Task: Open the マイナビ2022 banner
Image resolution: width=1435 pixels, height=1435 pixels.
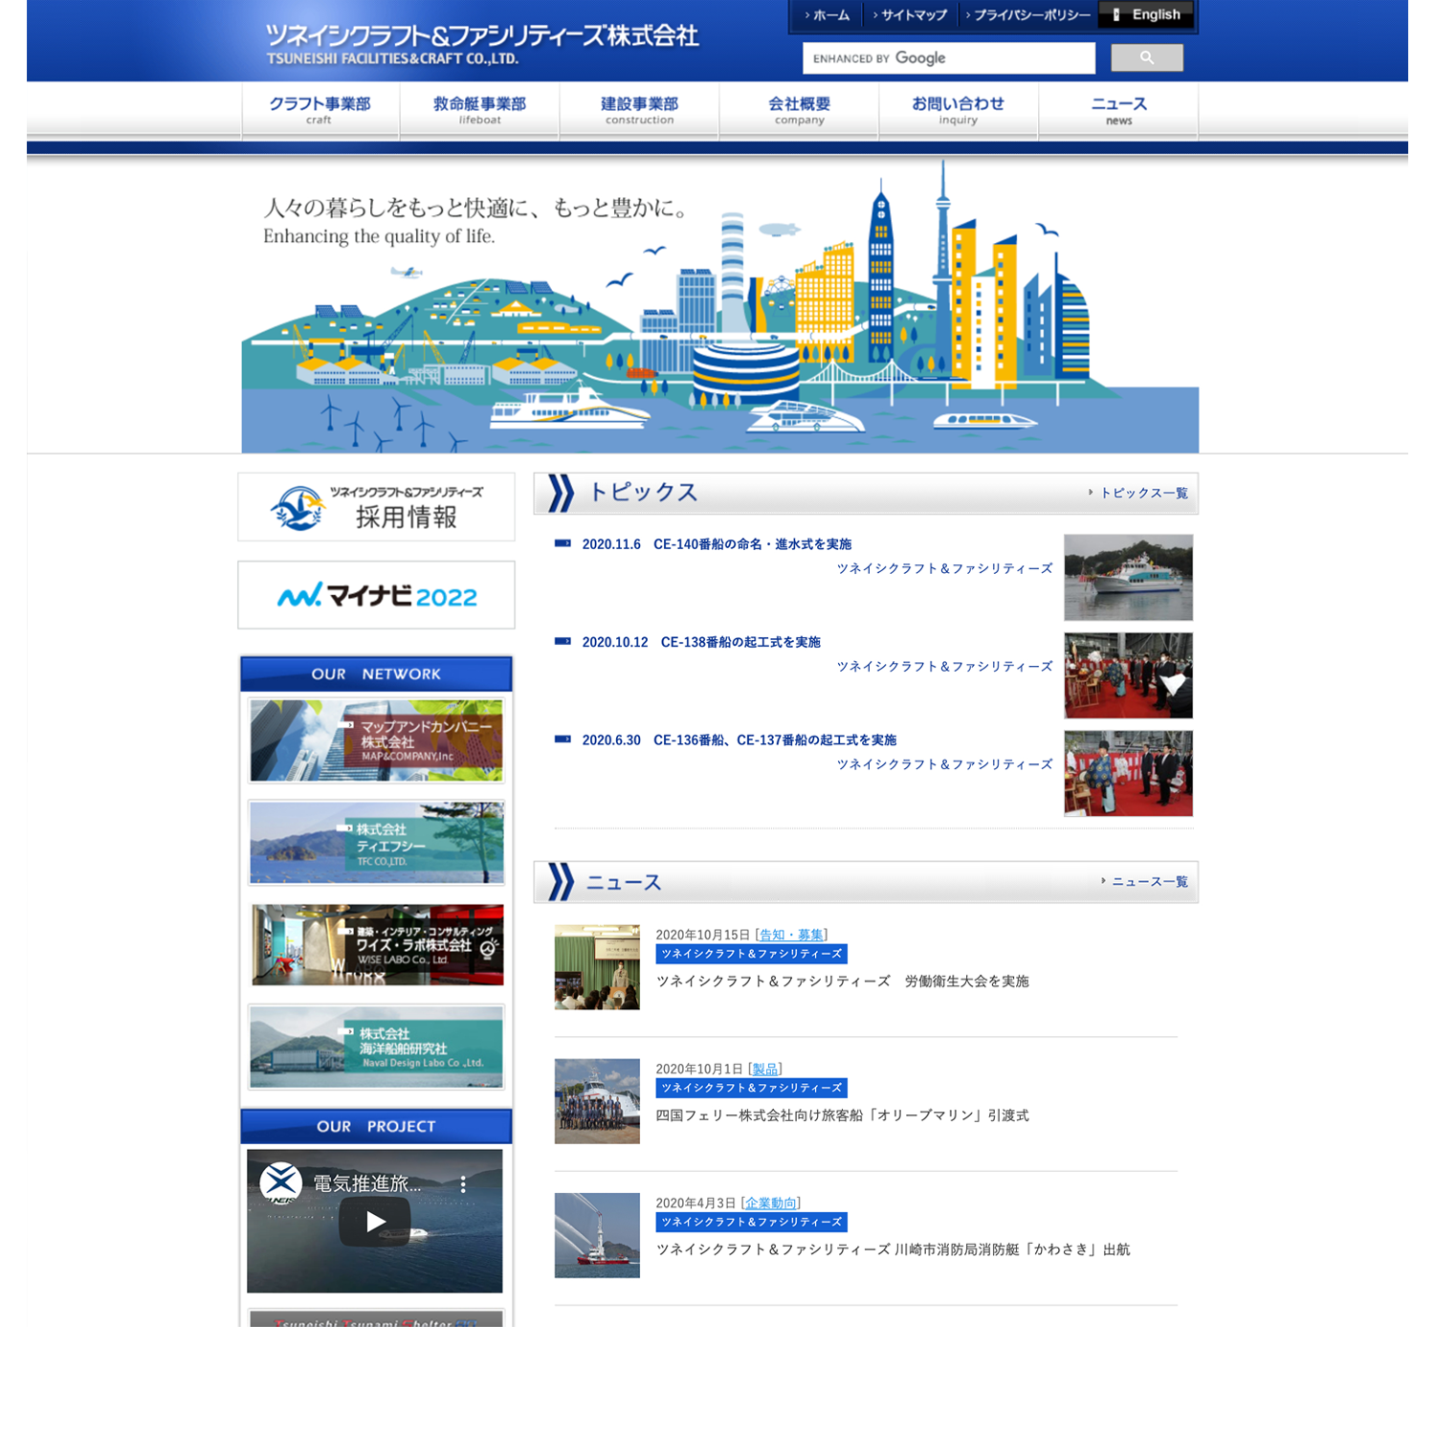Action: pos(376,595)
